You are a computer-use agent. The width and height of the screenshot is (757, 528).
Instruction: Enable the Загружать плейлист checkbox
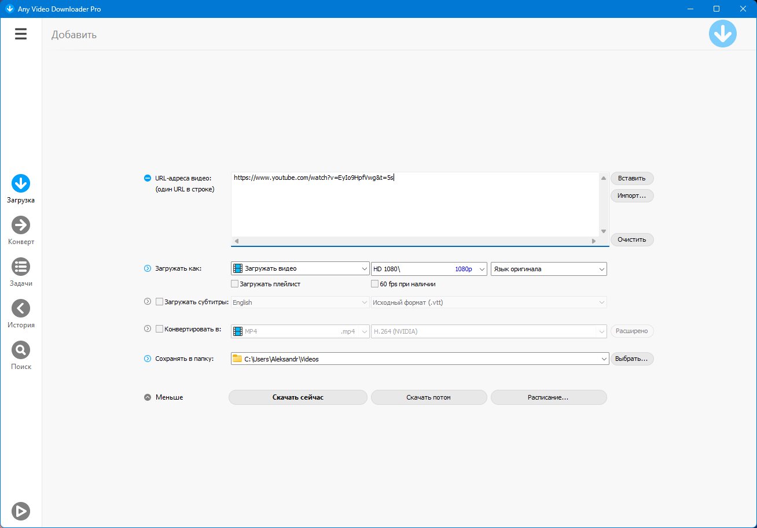click(235, 284)
